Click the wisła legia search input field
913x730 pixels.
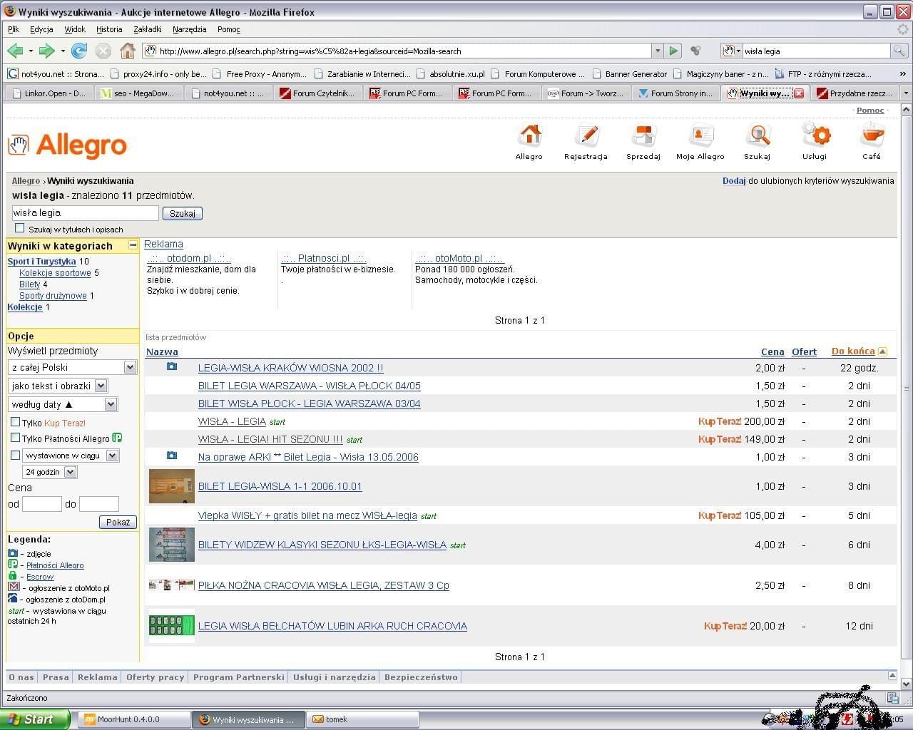[85, 212]
